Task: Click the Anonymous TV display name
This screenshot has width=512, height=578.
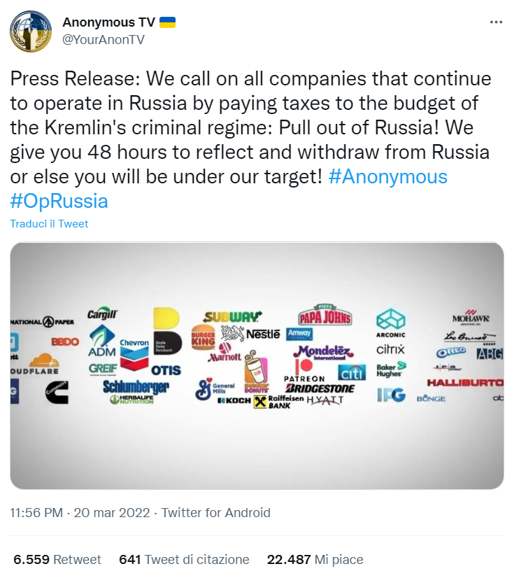Action: [108, 22]
